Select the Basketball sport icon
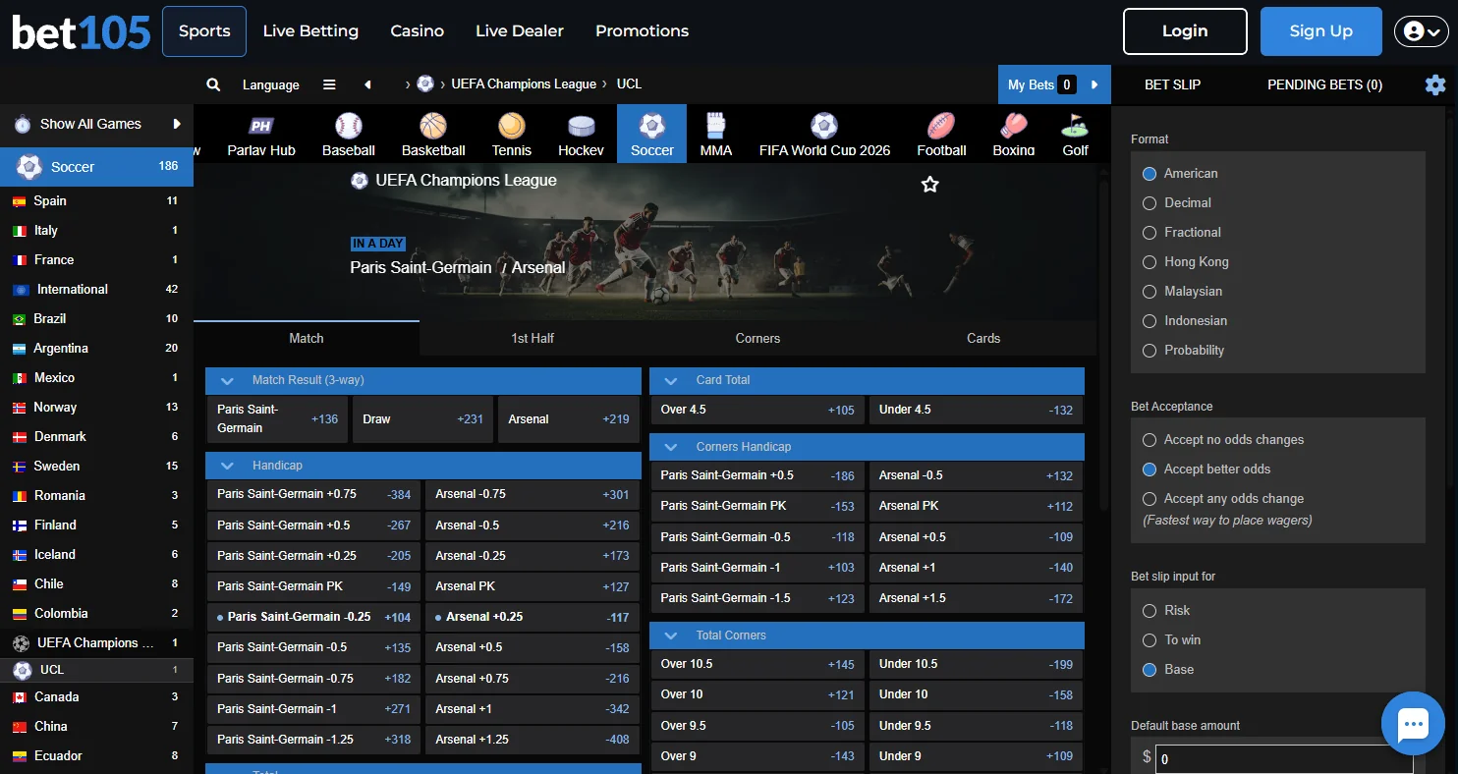 click(x=433, y=126)
